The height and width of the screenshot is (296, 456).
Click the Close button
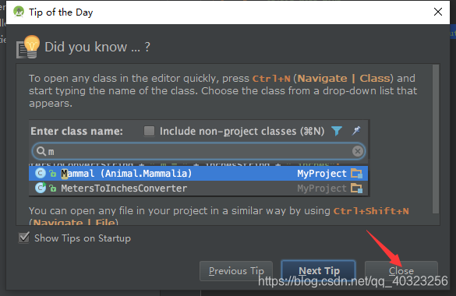tap(401, 271)
